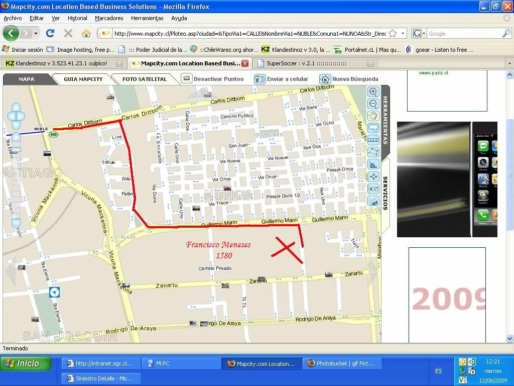Image resolution: width=514 pixels, height=386 pixels.
Task: Open the ChileWarez.org bookmark
Action: 224,50
